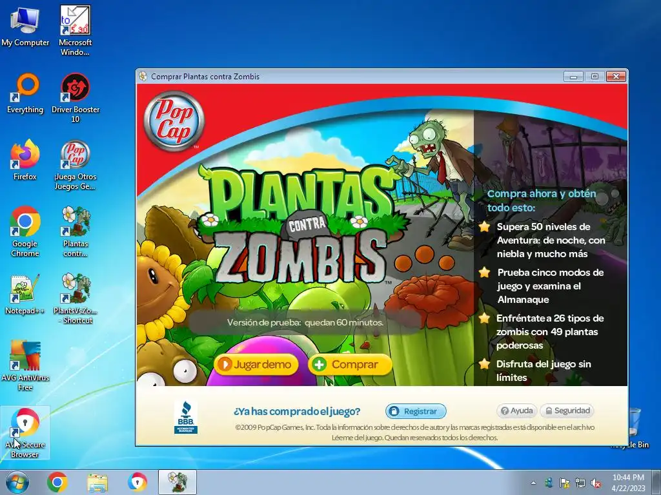Click "Supera 50 niveles de Aventura" text
661x495 pixels.
pos(551,240)
